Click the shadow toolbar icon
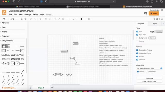This screenshot has height=92, width=165. click(63, 19)
